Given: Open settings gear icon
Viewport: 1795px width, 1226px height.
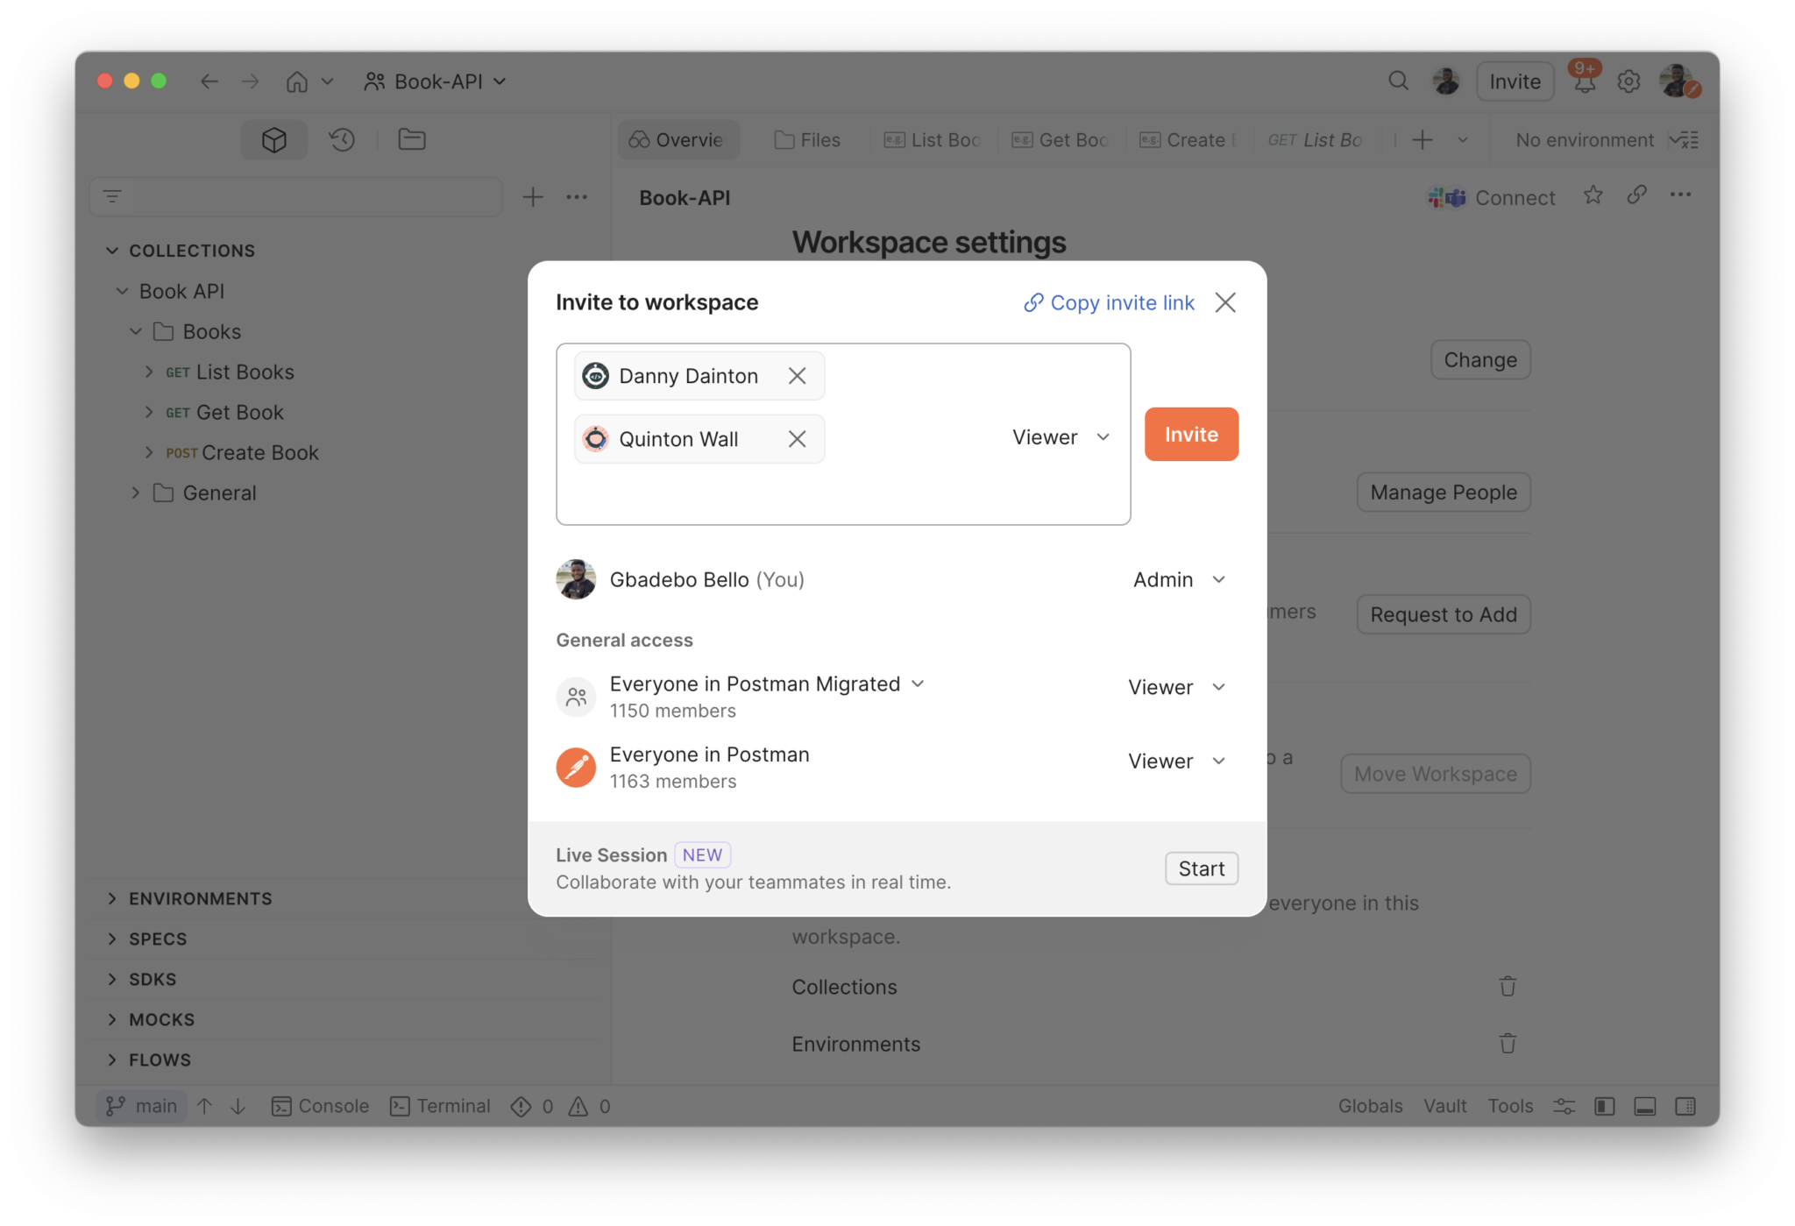Looking at the screenshot, I should tap(1628, 81).
